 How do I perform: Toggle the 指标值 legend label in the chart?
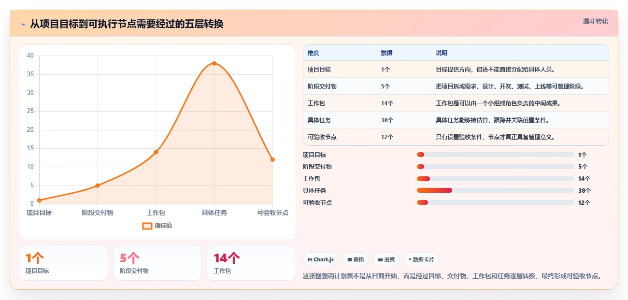pos(163,226)
